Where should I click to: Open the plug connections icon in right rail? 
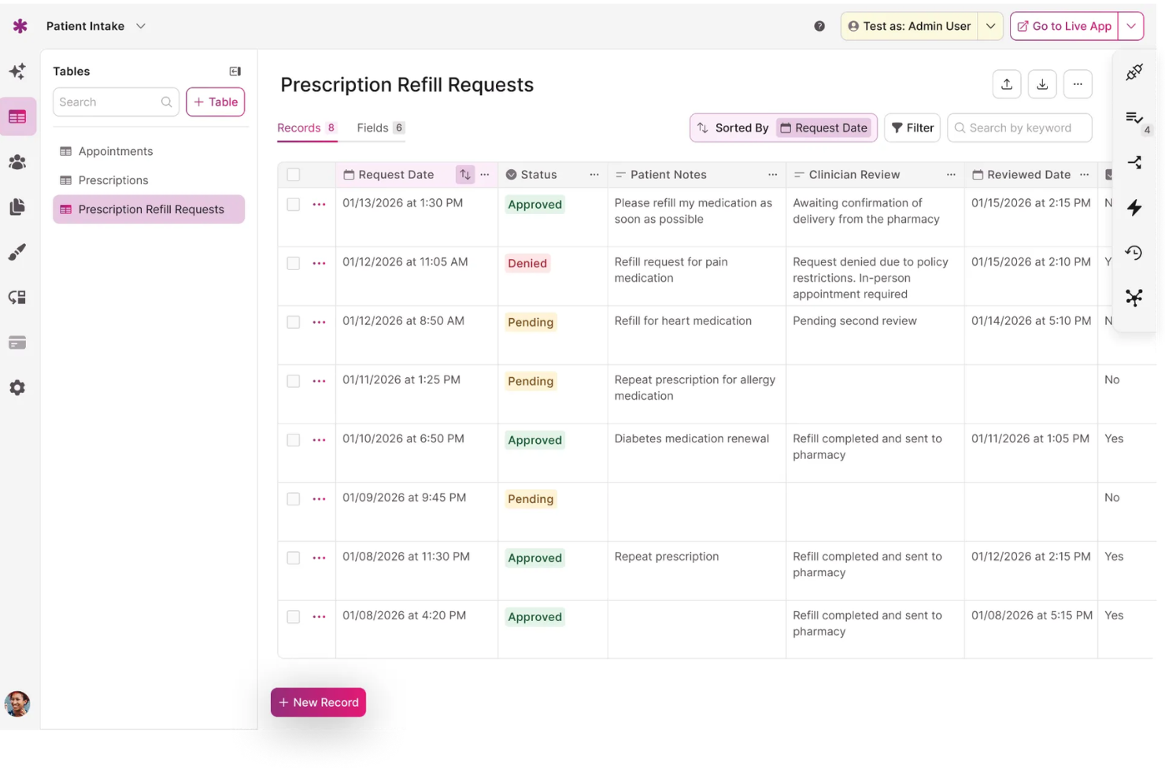point(1134,72)
